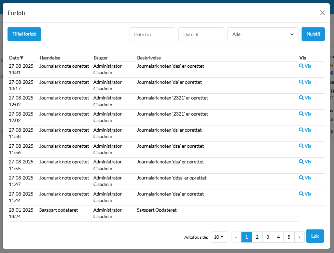Select page 3 in pagination
Image resolution: width=334 pixels, height=253 pixels.
click(x=267, y=237)
